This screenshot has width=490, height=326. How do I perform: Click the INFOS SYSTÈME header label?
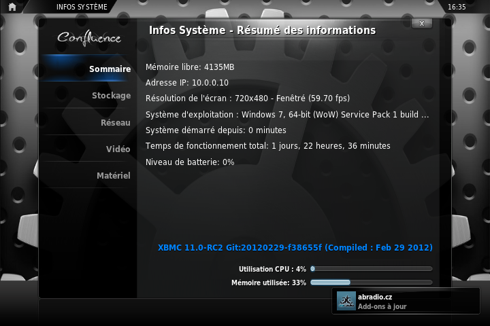click(82, 7)
